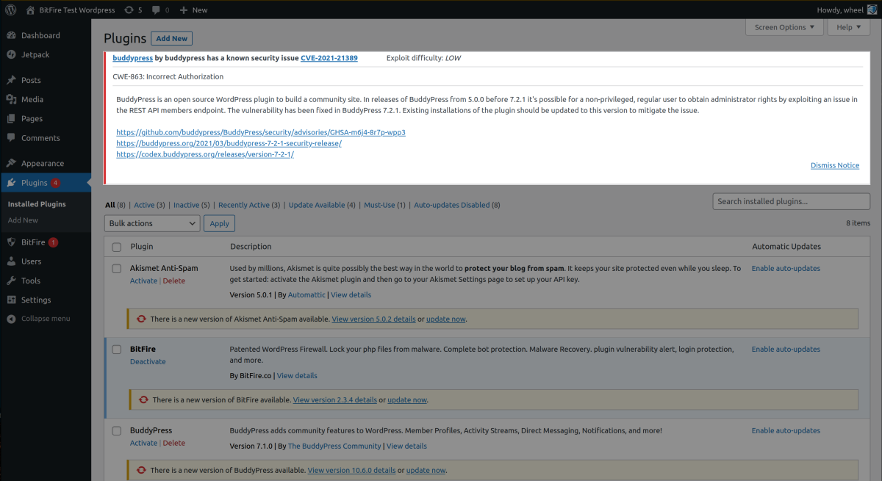Click the Settings icon in sidebar

pyautogui.click(x=11, y=300)
